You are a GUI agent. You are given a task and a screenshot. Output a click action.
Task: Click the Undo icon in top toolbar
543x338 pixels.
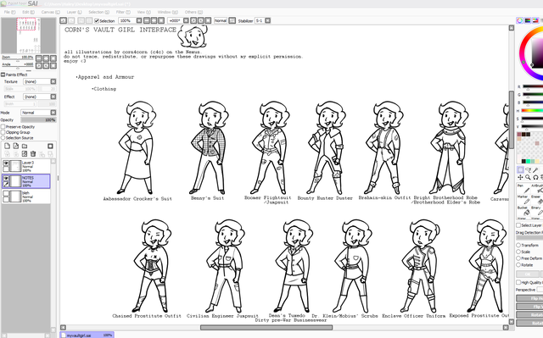pos(63,20)
